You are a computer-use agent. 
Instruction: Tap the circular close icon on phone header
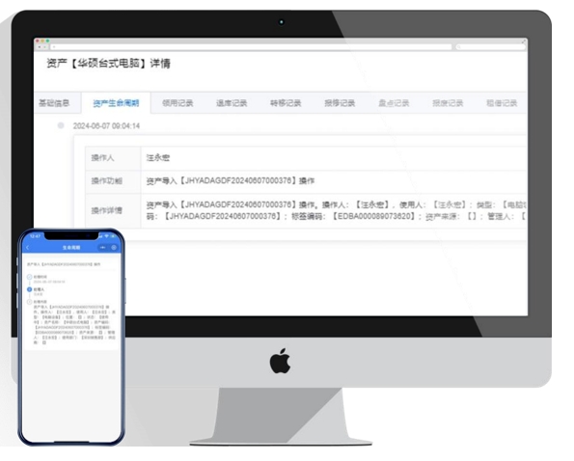pos(114,248)
